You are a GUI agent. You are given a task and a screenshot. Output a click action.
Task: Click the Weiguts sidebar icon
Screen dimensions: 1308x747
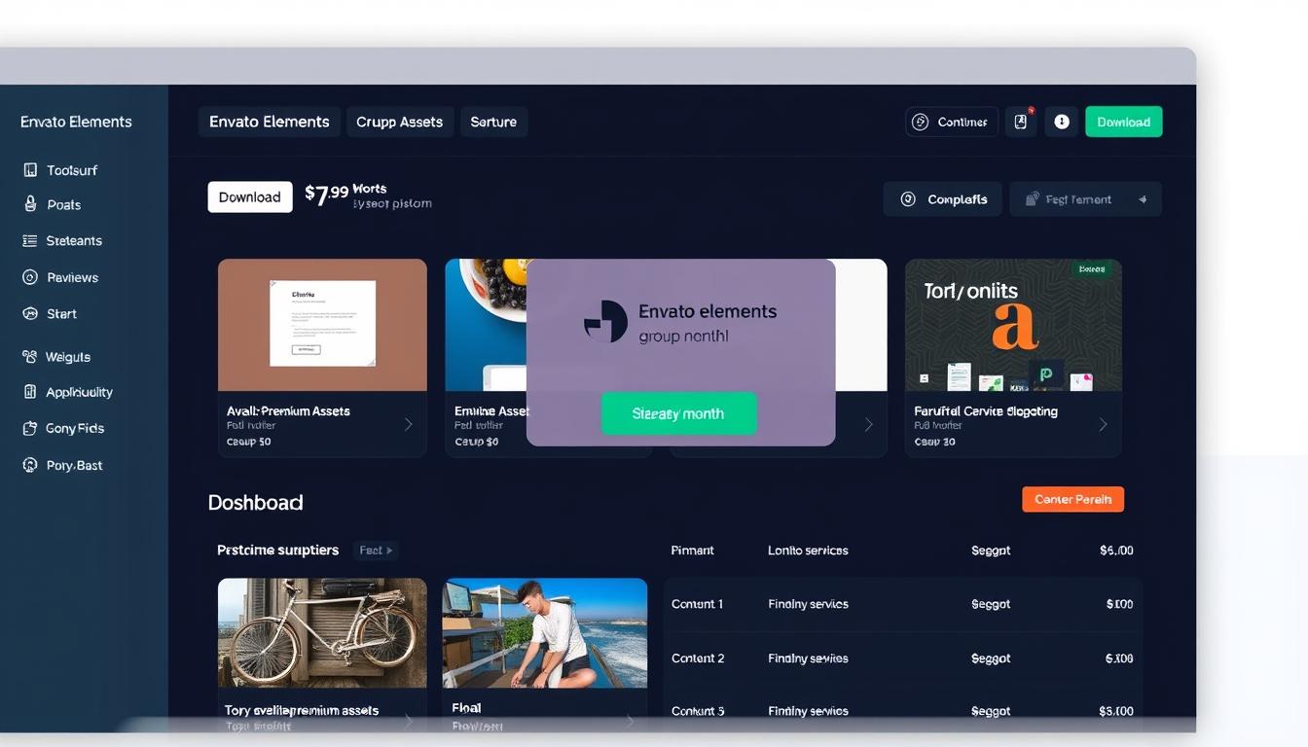pyautogui.click(x=30, y=357)
